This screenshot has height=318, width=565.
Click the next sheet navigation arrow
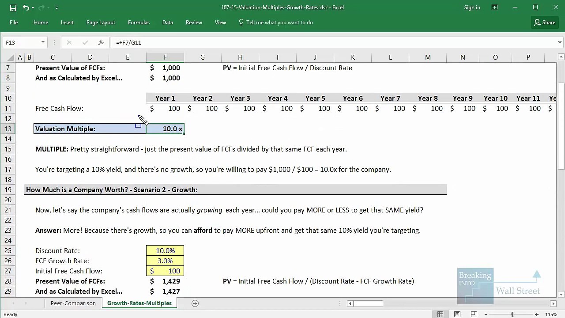26,303
